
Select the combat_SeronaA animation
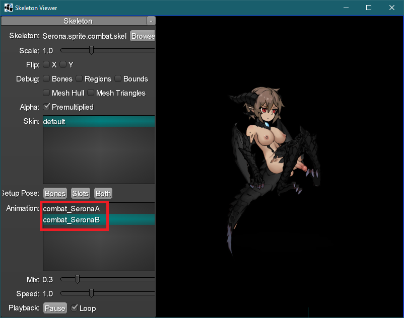pyautogui.click(x=99, y=209)
